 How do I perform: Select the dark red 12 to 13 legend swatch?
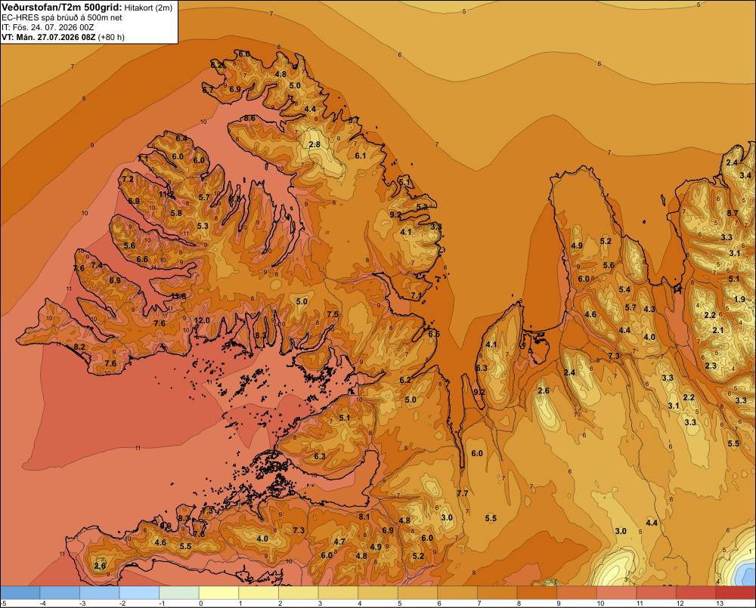tap(696, 593)
